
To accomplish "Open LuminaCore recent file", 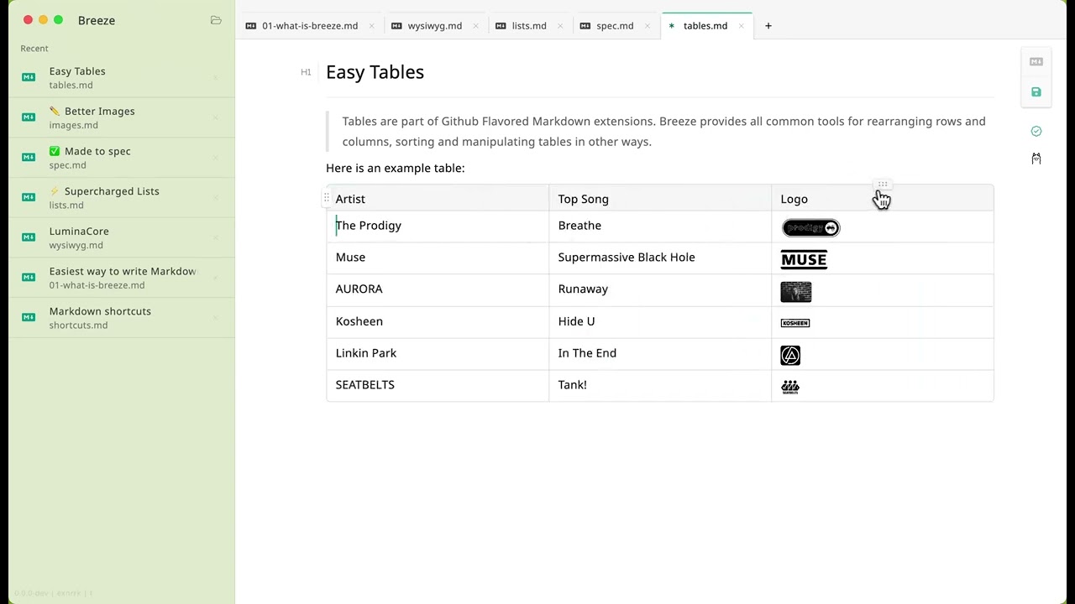I will point(122,237).
